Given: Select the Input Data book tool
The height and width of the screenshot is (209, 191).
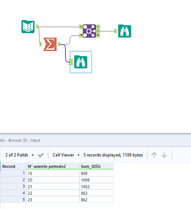Looking at the screenshot, I should [28, 27].
